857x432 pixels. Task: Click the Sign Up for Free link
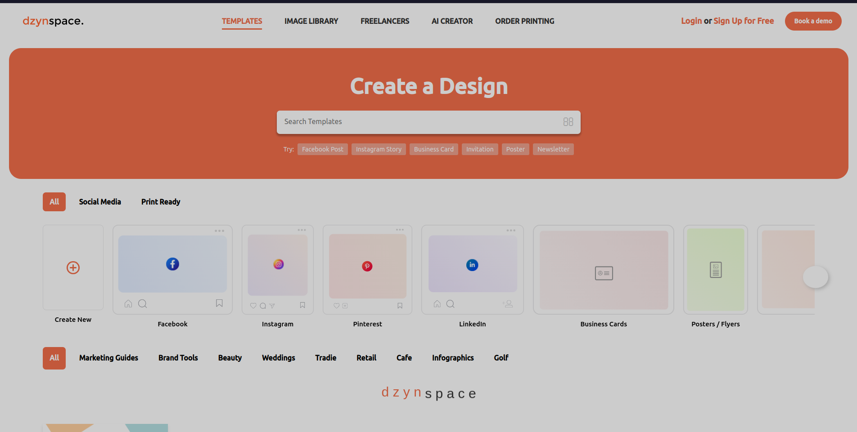[x=744, y=21]
